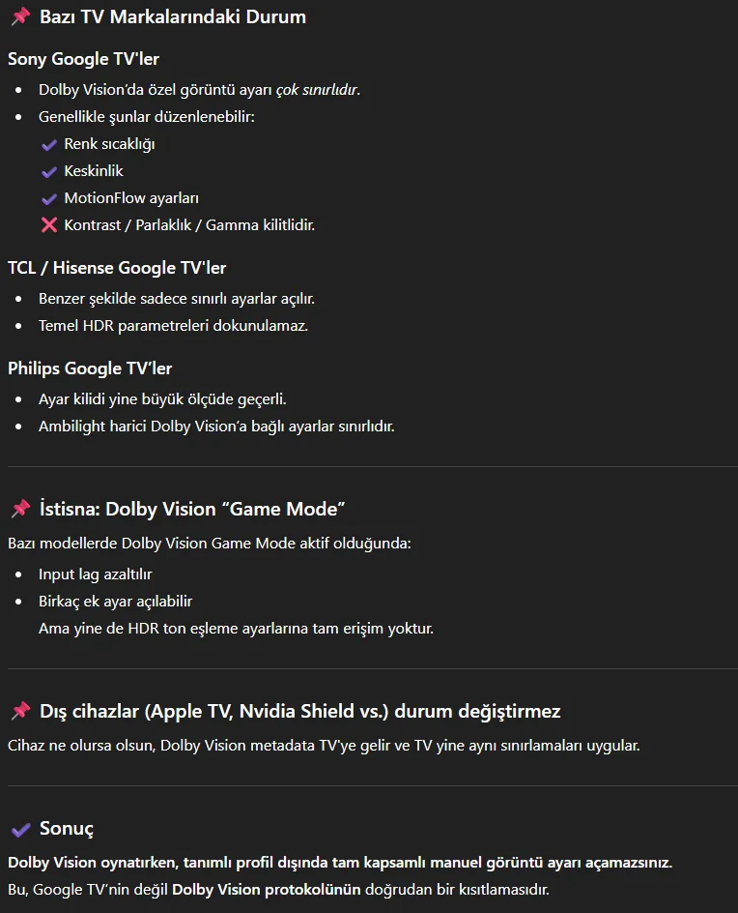
Task: Click the checkmark beside "MotionFlow ayarları"
Action: (49, 198)
